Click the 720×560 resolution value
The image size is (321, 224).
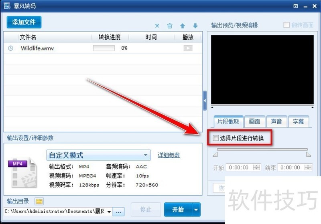coord(147,185)
